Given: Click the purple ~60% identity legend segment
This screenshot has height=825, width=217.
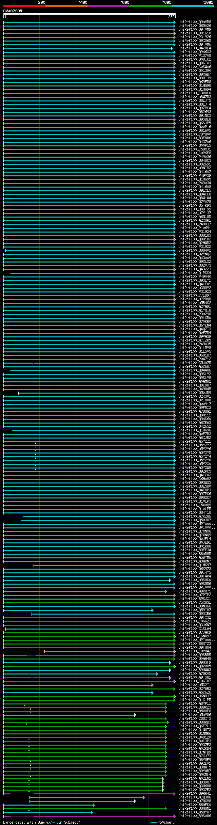Looking at the screenshot, I should pyautogui.click(x=108, y=6).
